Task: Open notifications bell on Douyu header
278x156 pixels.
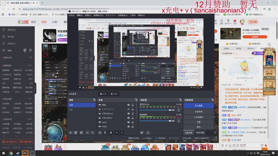Action: click(221, 21)
